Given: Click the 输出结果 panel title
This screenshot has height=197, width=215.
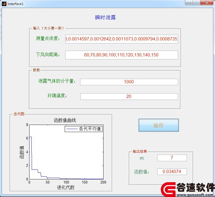Looking at the screenshot, I should [x=140, y=151].
